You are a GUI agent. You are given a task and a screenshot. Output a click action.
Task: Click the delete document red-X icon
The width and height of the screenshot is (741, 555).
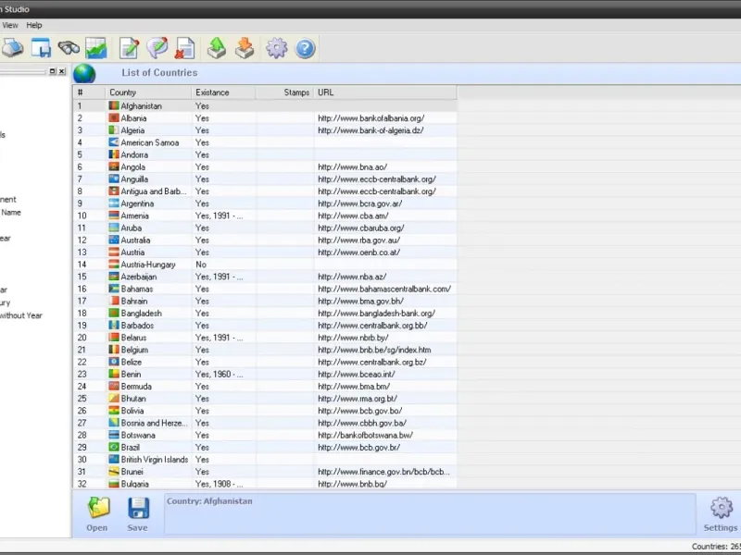[x=184, y=48]
